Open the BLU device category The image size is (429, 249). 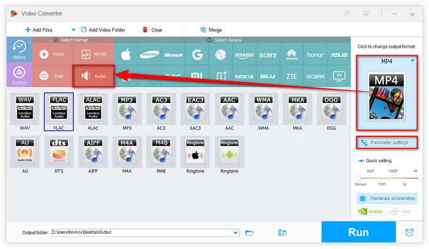click(268, 76)
